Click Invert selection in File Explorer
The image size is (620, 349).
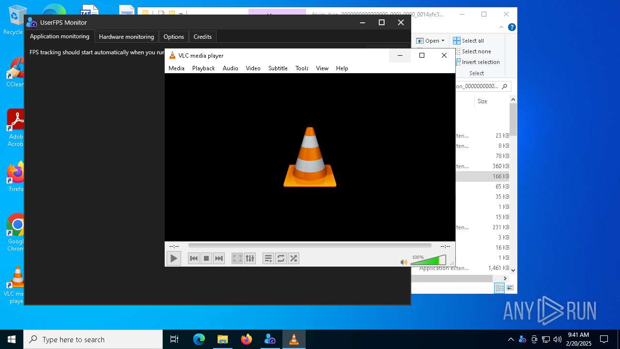click(478, 62)
